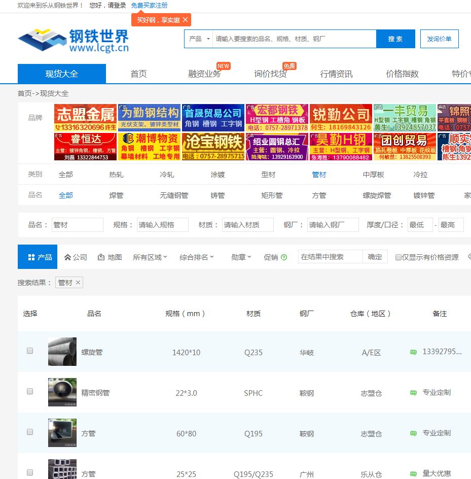Check the 方管 25*25 row checkbox
This screenshot has width=471, height=479.
click(x=30, y=472)
